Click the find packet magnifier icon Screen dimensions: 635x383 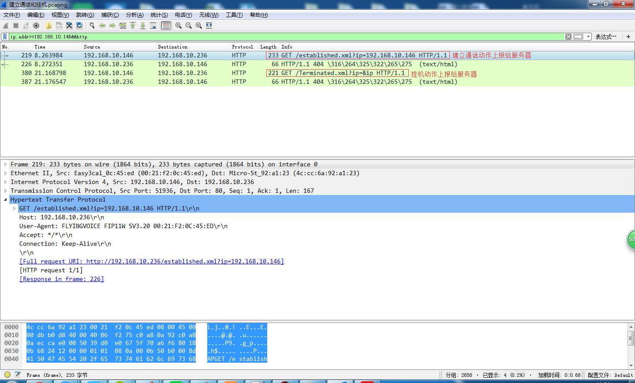pyautogui.click(x=92, y=26)
